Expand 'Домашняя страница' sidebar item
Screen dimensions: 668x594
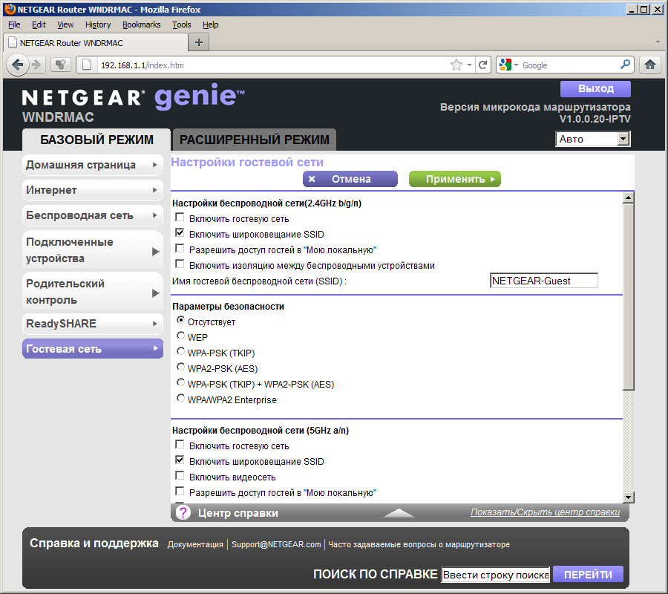[93, 165]
